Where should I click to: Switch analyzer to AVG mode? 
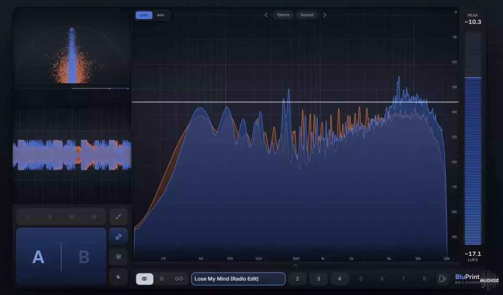click(161, 15)
